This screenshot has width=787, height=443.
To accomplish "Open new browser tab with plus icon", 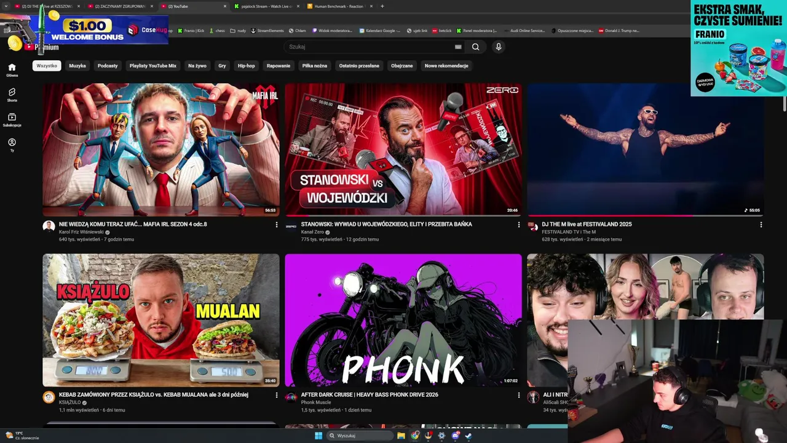I will pos(382,6).
